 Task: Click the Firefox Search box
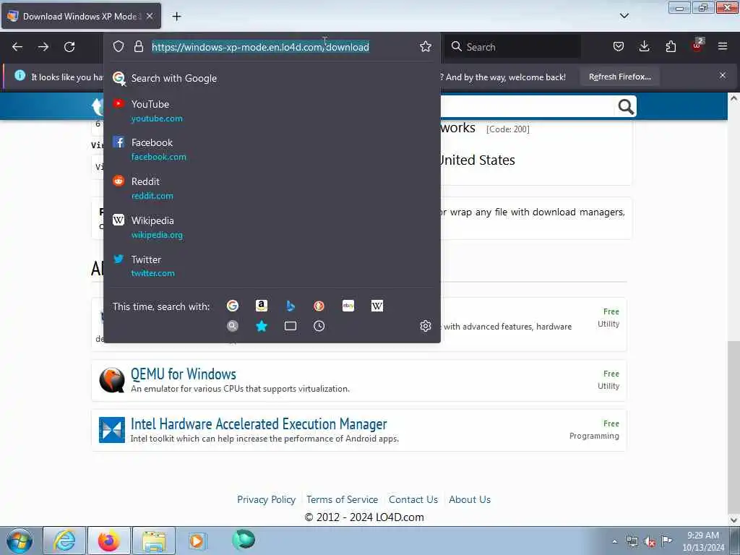click(513, 47)
